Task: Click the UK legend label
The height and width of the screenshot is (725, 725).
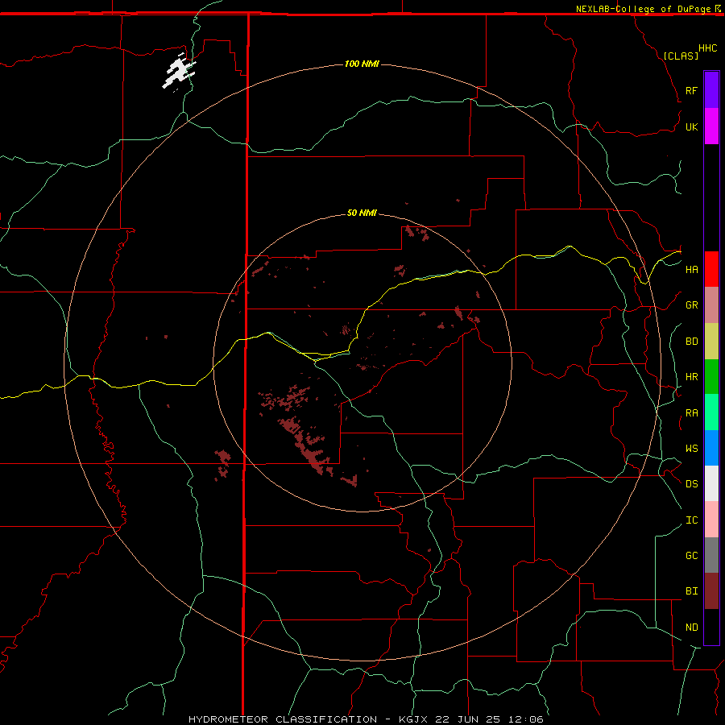Action: pyautogui.click(x=691, y=127)
